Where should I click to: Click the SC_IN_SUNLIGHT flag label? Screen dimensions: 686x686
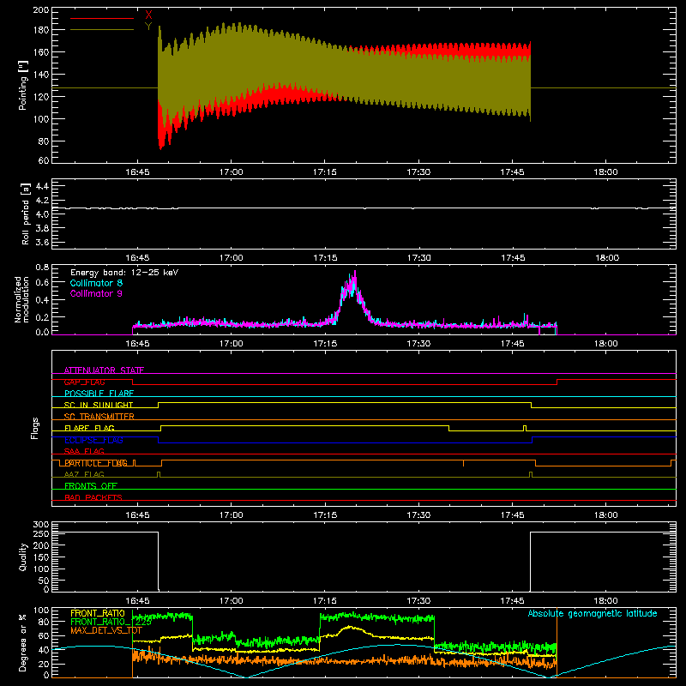(x=99, y=405)
